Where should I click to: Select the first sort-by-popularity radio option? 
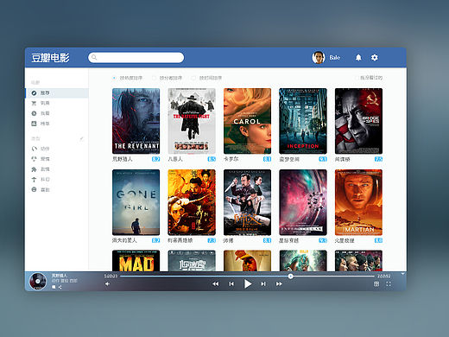tap(114, 78)
